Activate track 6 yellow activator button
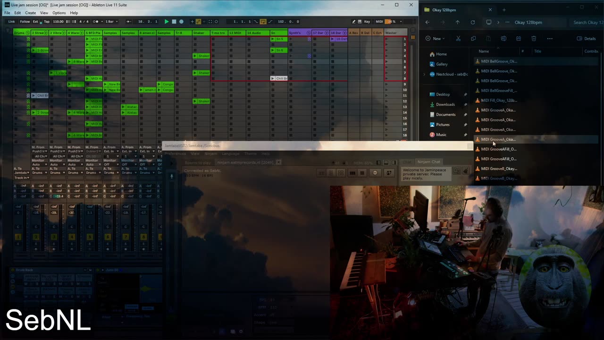 pos(108,237)
